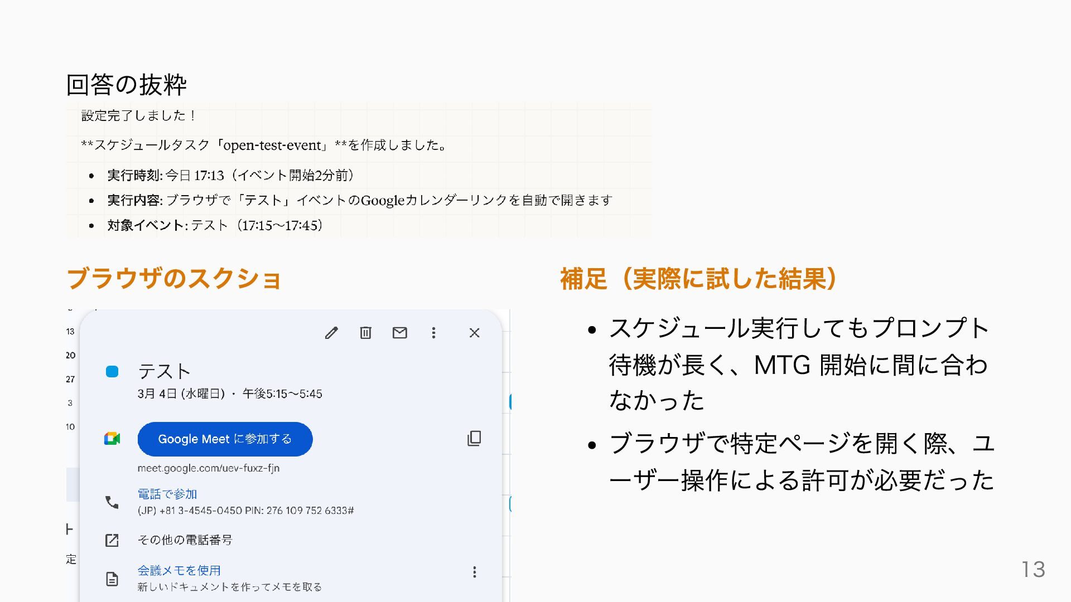Click the 電話で参加 link
Viewport: 1071px width, 602px height.
point(167,494)
